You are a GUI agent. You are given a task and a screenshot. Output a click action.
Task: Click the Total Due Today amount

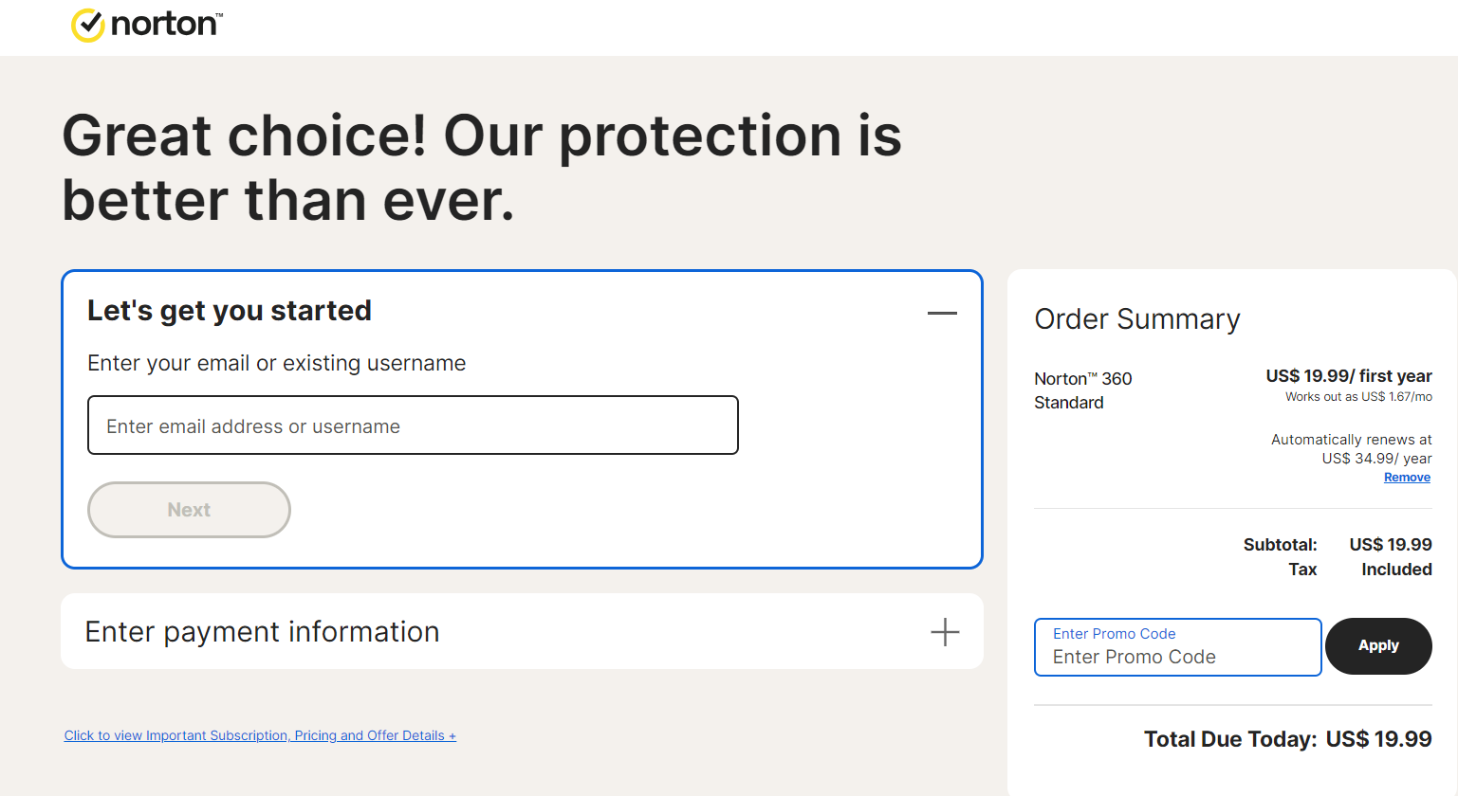[1378, 739]
